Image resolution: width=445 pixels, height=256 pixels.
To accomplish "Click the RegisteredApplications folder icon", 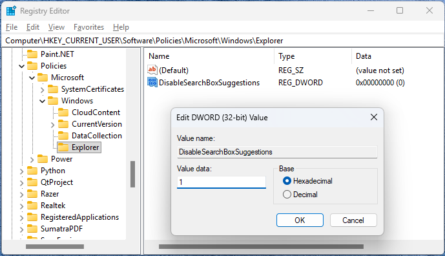I will coord(32,217).
